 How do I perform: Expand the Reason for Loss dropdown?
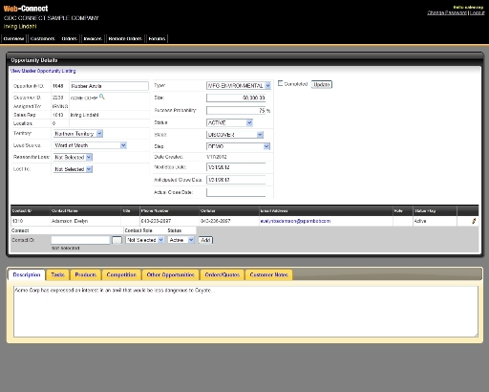point(73,157)
